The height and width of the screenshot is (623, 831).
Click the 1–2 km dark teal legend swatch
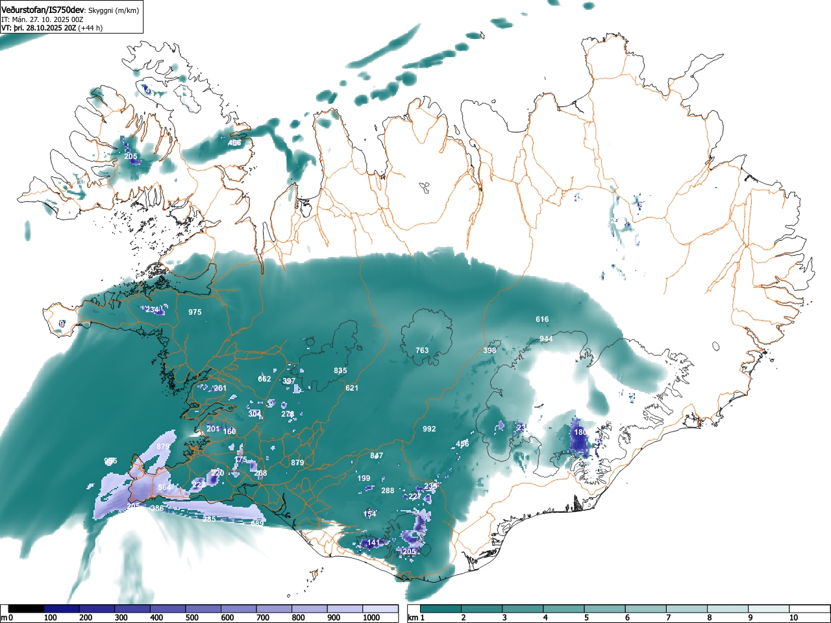(x=441, y=609)
